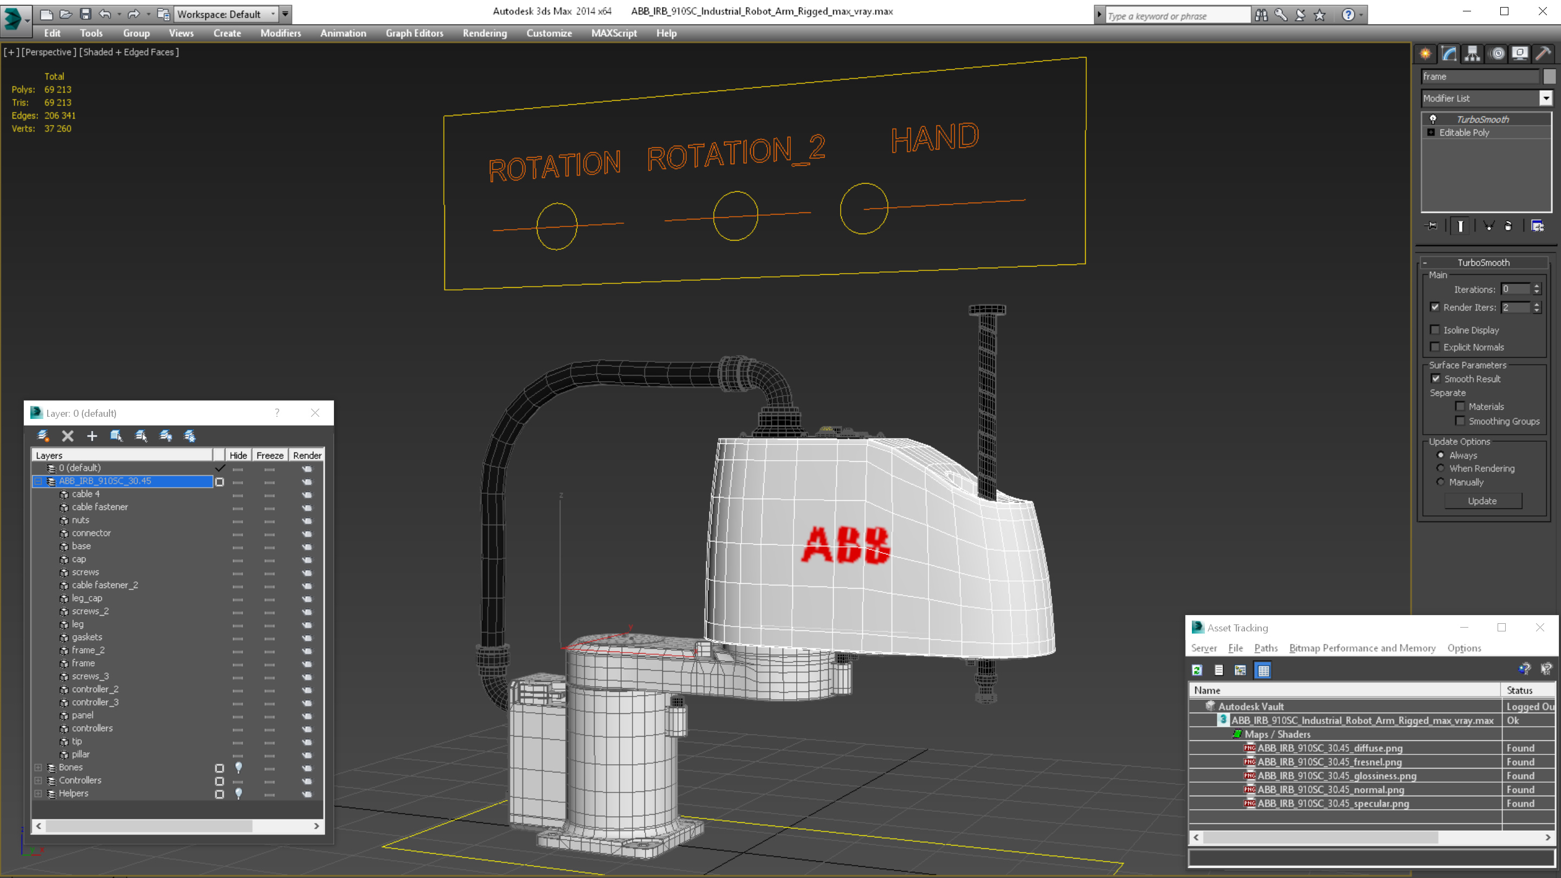Expand the Helpers layer
Viewport: 1561px width, 878px height.
pos(38,793)
